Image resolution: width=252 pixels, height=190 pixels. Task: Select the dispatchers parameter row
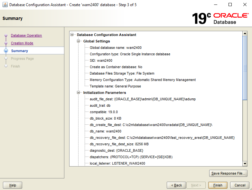click(131, 157)
